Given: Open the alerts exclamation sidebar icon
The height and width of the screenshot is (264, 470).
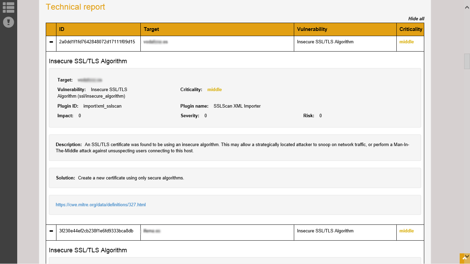Looking at the screenshot, I should pos(9,22).
